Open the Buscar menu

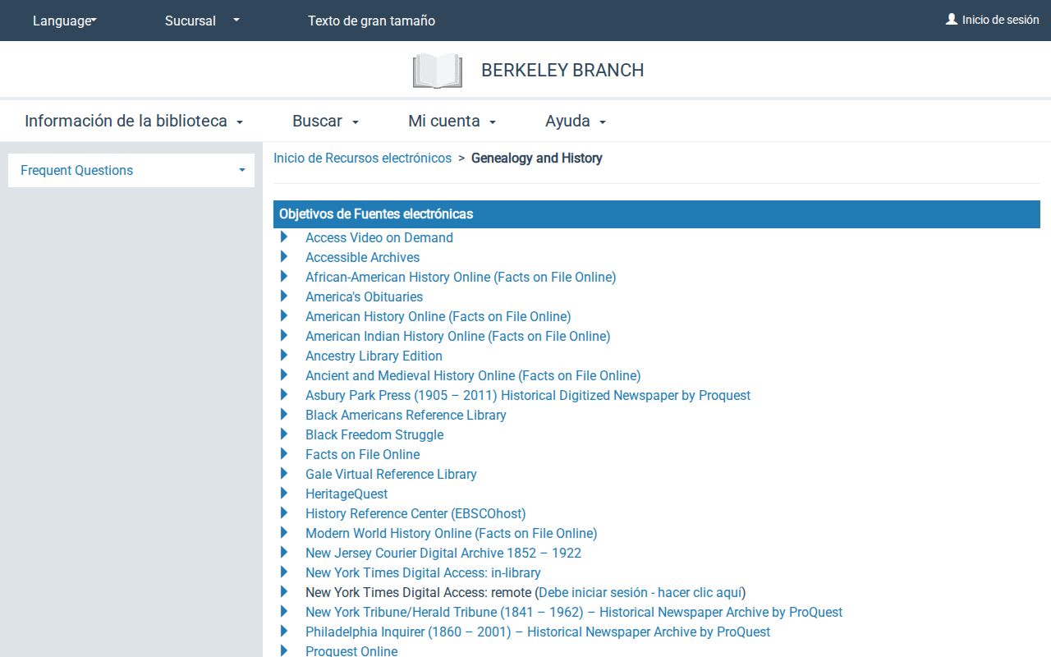tap(326, 121)
